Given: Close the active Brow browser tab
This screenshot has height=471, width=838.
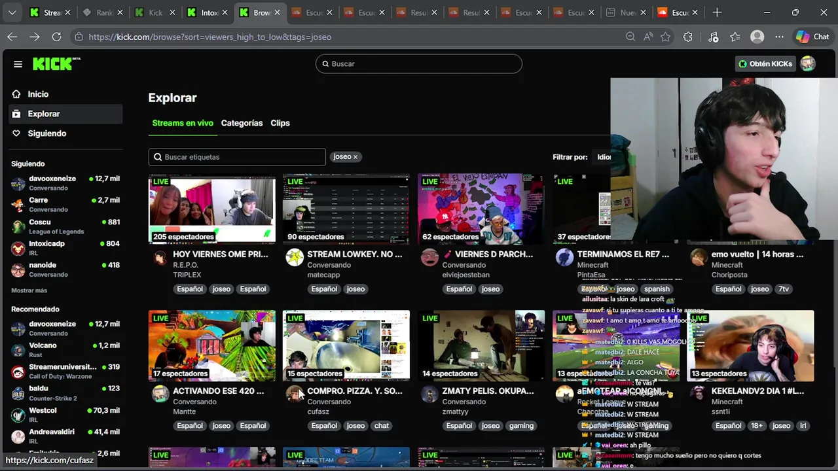Looking at the screenshot, I should point(277,12).
